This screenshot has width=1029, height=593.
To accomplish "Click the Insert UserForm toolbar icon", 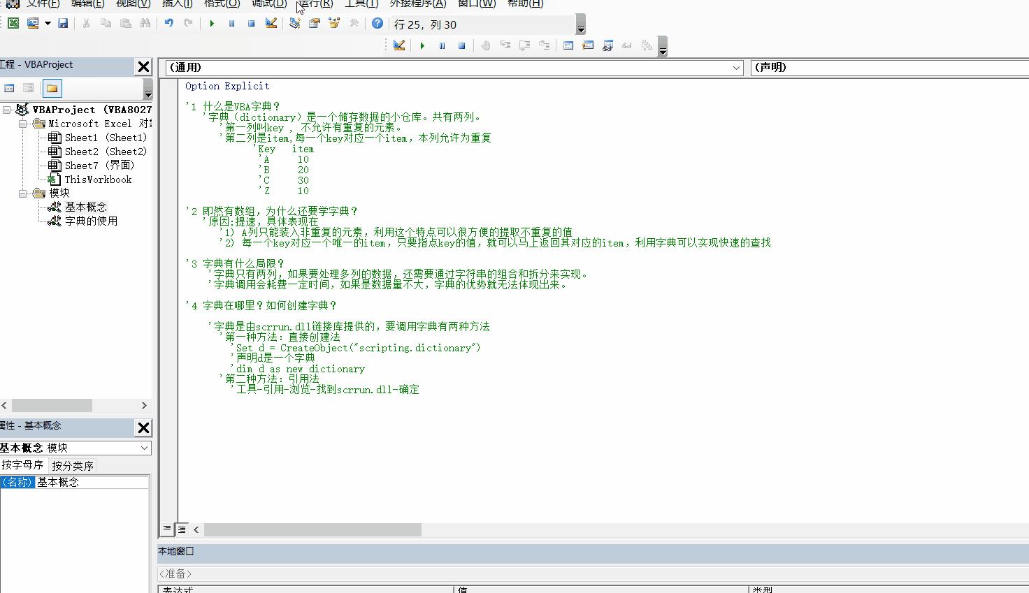I will [33, 24].
